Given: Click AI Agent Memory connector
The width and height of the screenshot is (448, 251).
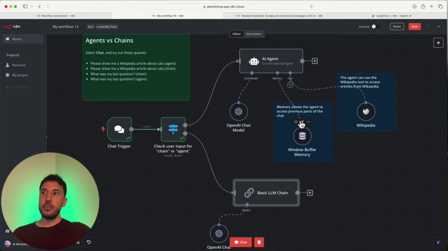Looking at the screenshot, I should (x=277, y=73).
